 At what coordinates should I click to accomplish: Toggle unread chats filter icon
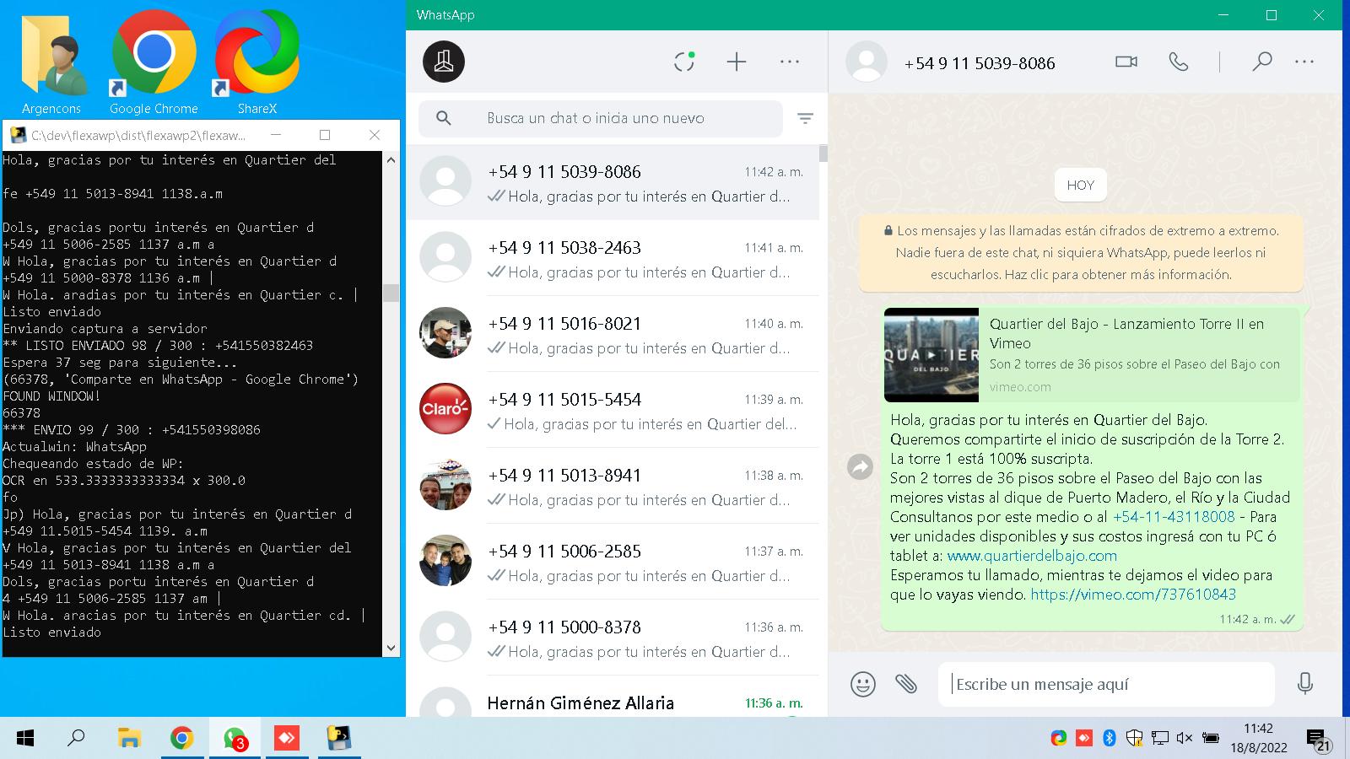pyautogui.click(x=806, y=119)
